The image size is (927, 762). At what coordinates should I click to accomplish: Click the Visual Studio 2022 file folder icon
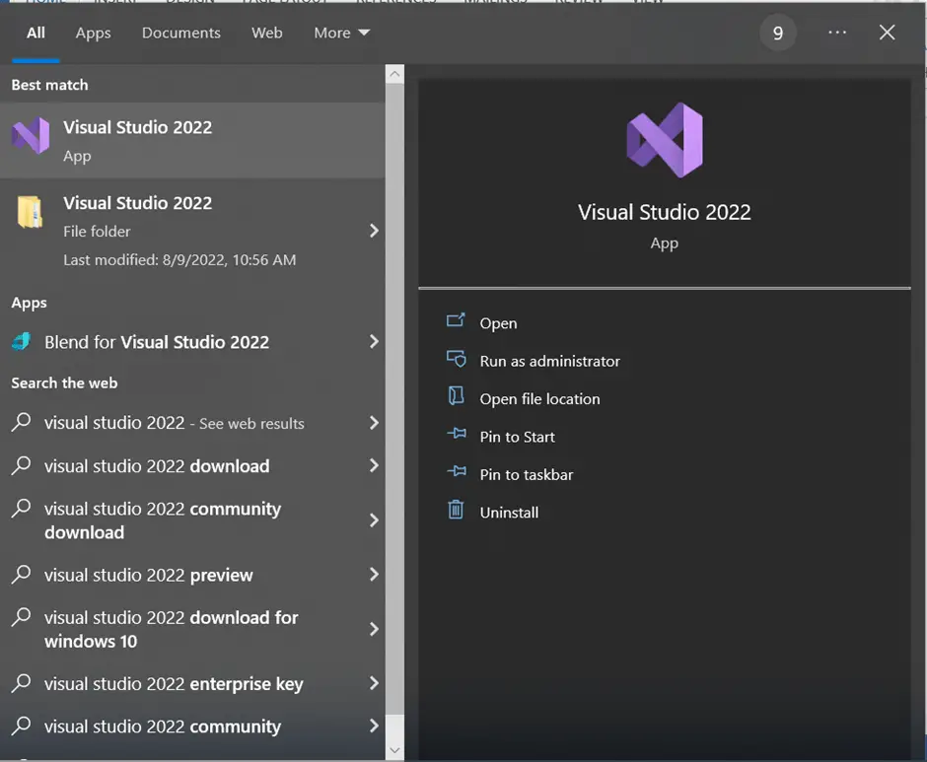coord(30,212)
